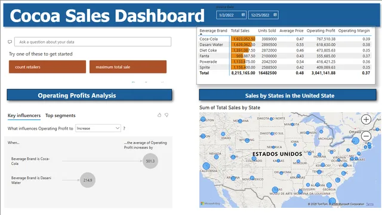Select the Texas bubble on map

point(275,190)
